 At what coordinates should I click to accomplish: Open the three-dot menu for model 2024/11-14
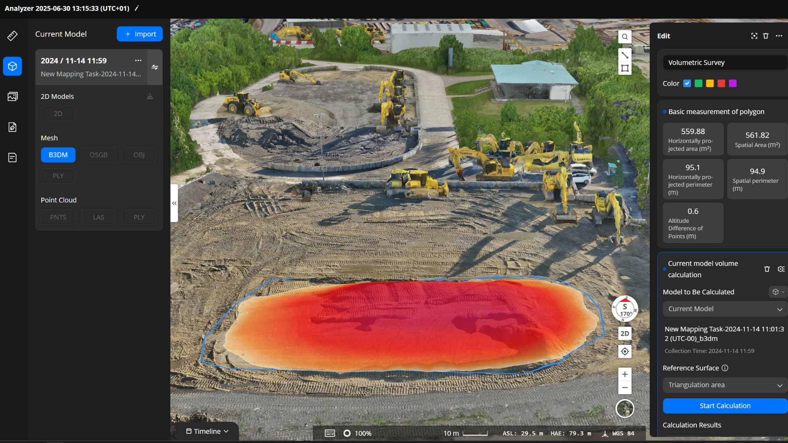138,61
